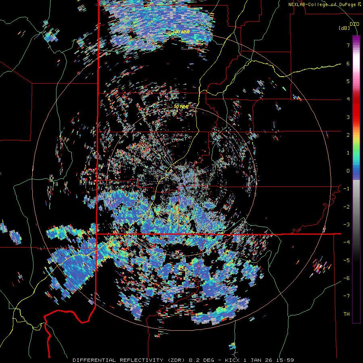
Task: Click the -4 value on the dB scale
Action: (x=346, y=242)
